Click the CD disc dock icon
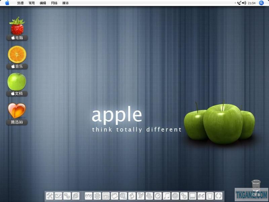 pos(175,196)
